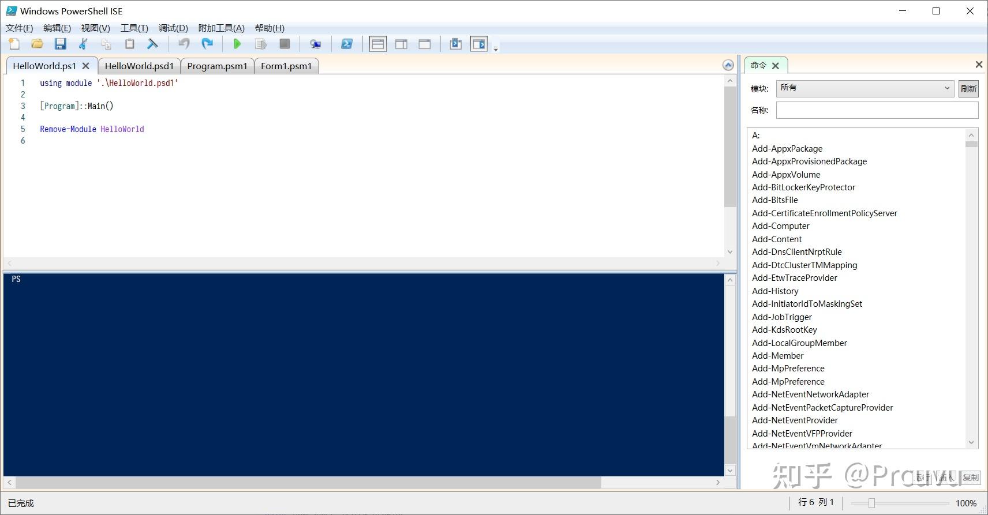This screenshot has width=988, height=515.
Task: Select Add-Content in the command list
Action: point(777,239)
